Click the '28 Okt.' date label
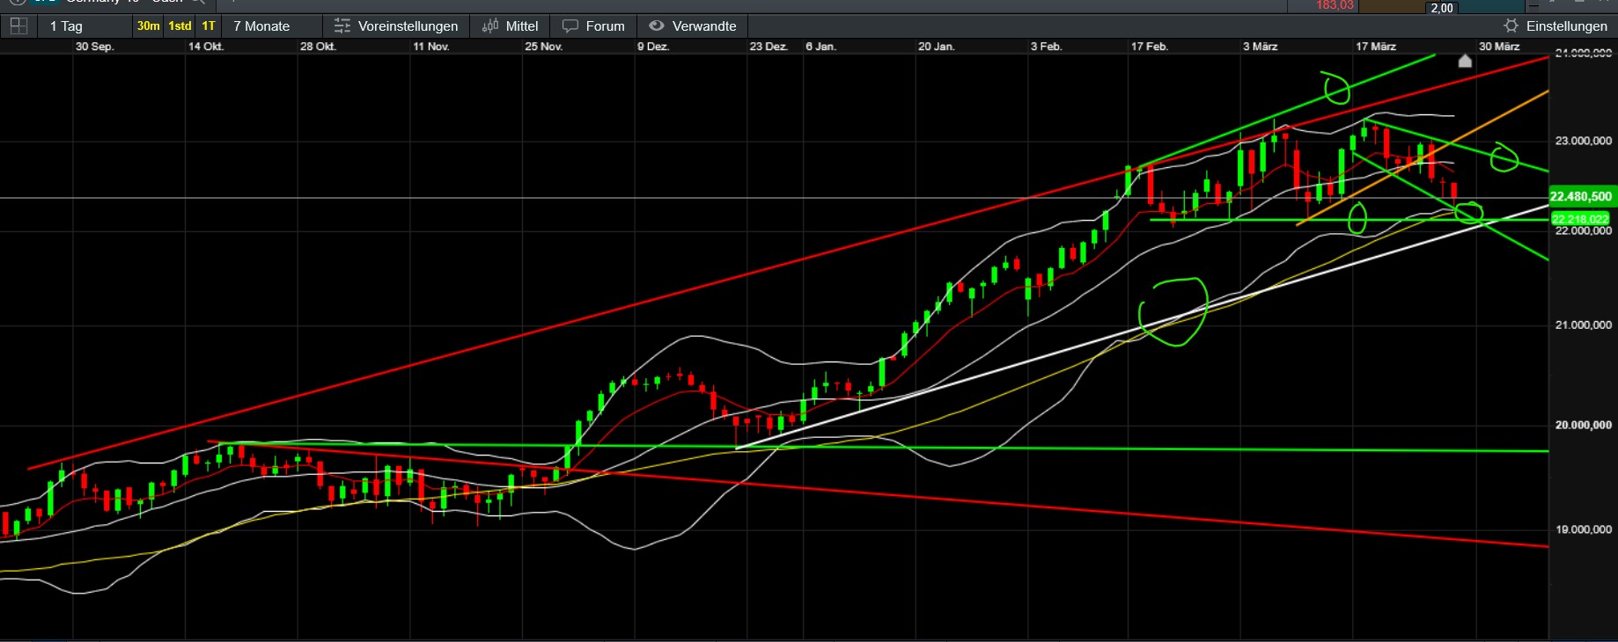1618x642 pixels. pyautogui.click(x=318, y=47)
